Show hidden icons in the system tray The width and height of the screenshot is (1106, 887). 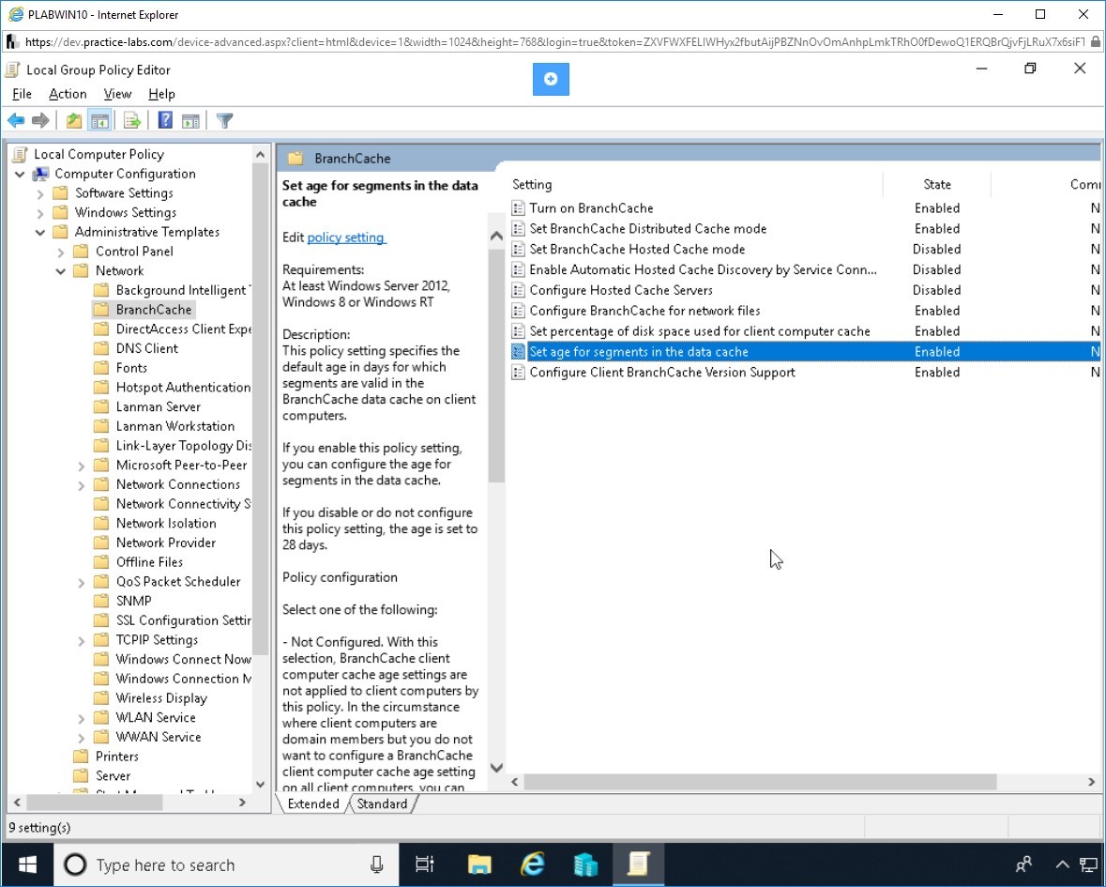coord(1062,864)
